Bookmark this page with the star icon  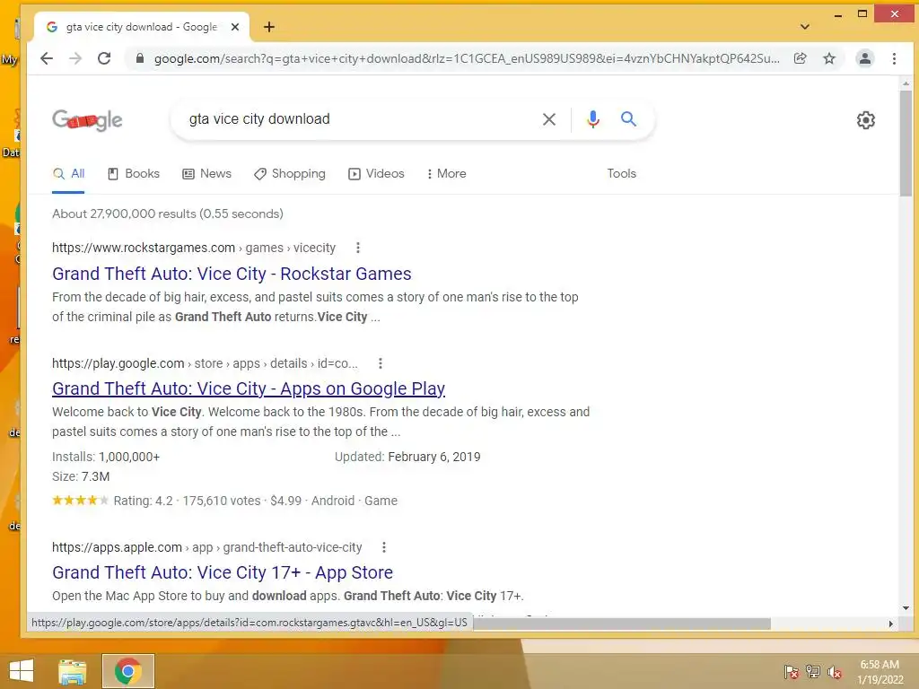(x=828, y=58)
